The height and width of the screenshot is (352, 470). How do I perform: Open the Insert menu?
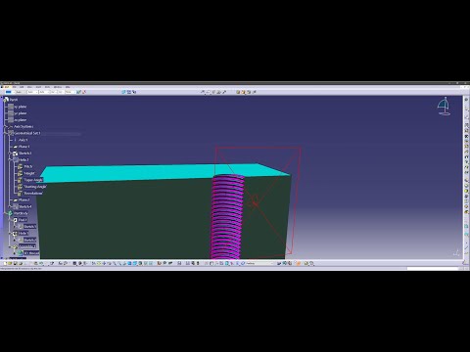pyautogui.click(x=38, y=87)
